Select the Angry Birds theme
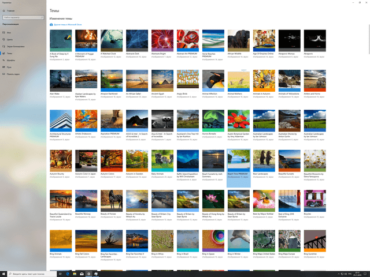Viewport: 370px width, 277px height. pyautogui.click(x=188, y=81)
